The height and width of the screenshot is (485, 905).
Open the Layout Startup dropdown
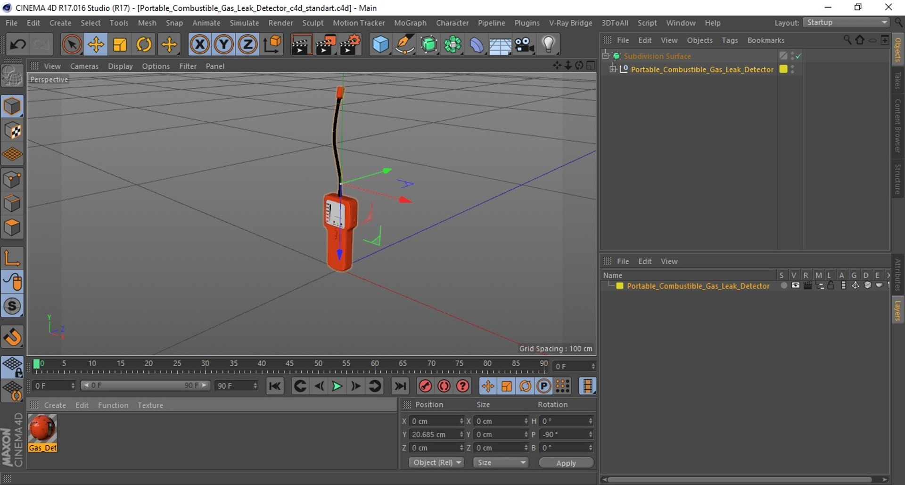(846, 23)
